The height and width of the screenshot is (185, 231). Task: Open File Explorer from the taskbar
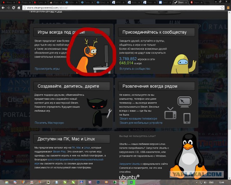coord(7,182)
